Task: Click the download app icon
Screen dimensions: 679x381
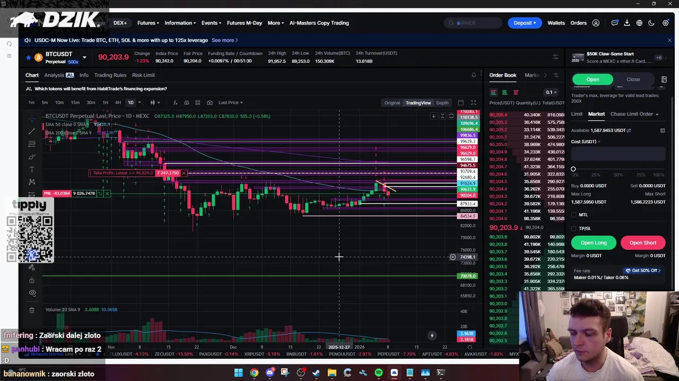Action: (x=626, y=23)
